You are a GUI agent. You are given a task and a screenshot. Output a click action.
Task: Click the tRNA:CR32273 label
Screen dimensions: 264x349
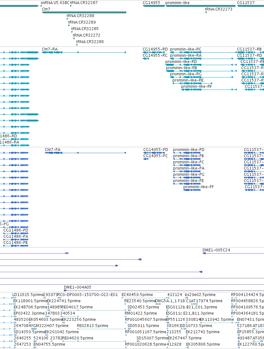[x=218, y=9]
